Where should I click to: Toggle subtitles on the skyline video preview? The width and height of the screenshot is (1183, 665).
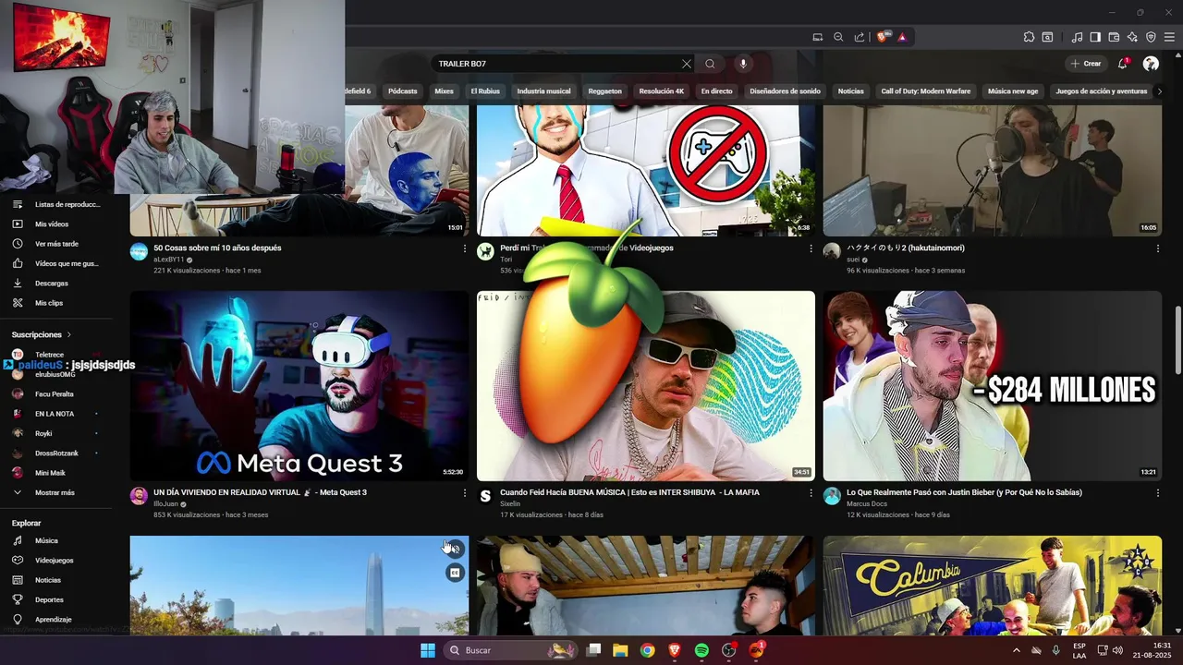(454, 573)
